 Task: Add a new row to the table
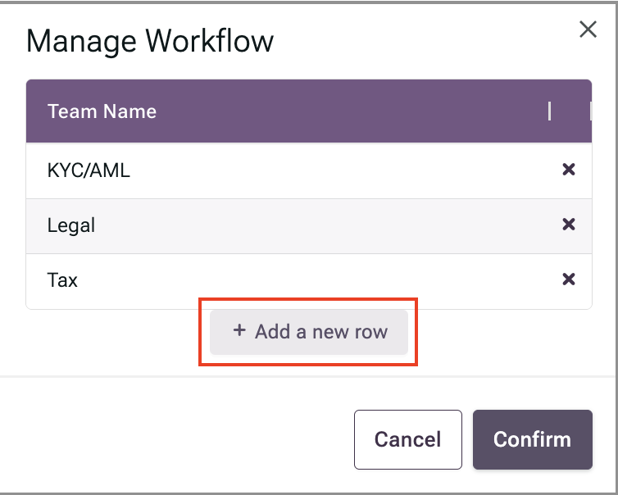309,332
